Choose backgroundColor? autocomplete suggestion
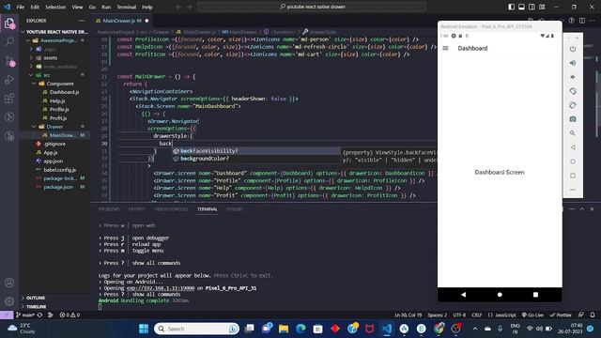The image size is (601, 338). coord(255,159)
